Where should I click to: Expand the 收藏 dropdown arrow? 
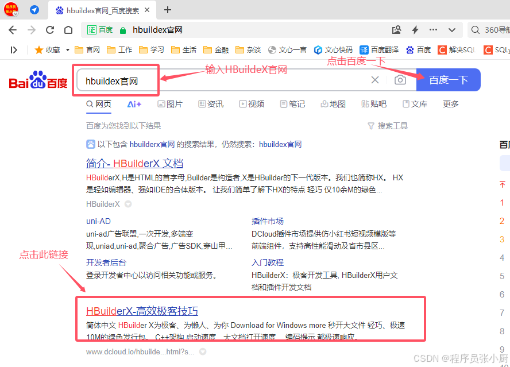click(x=68, y=50)
